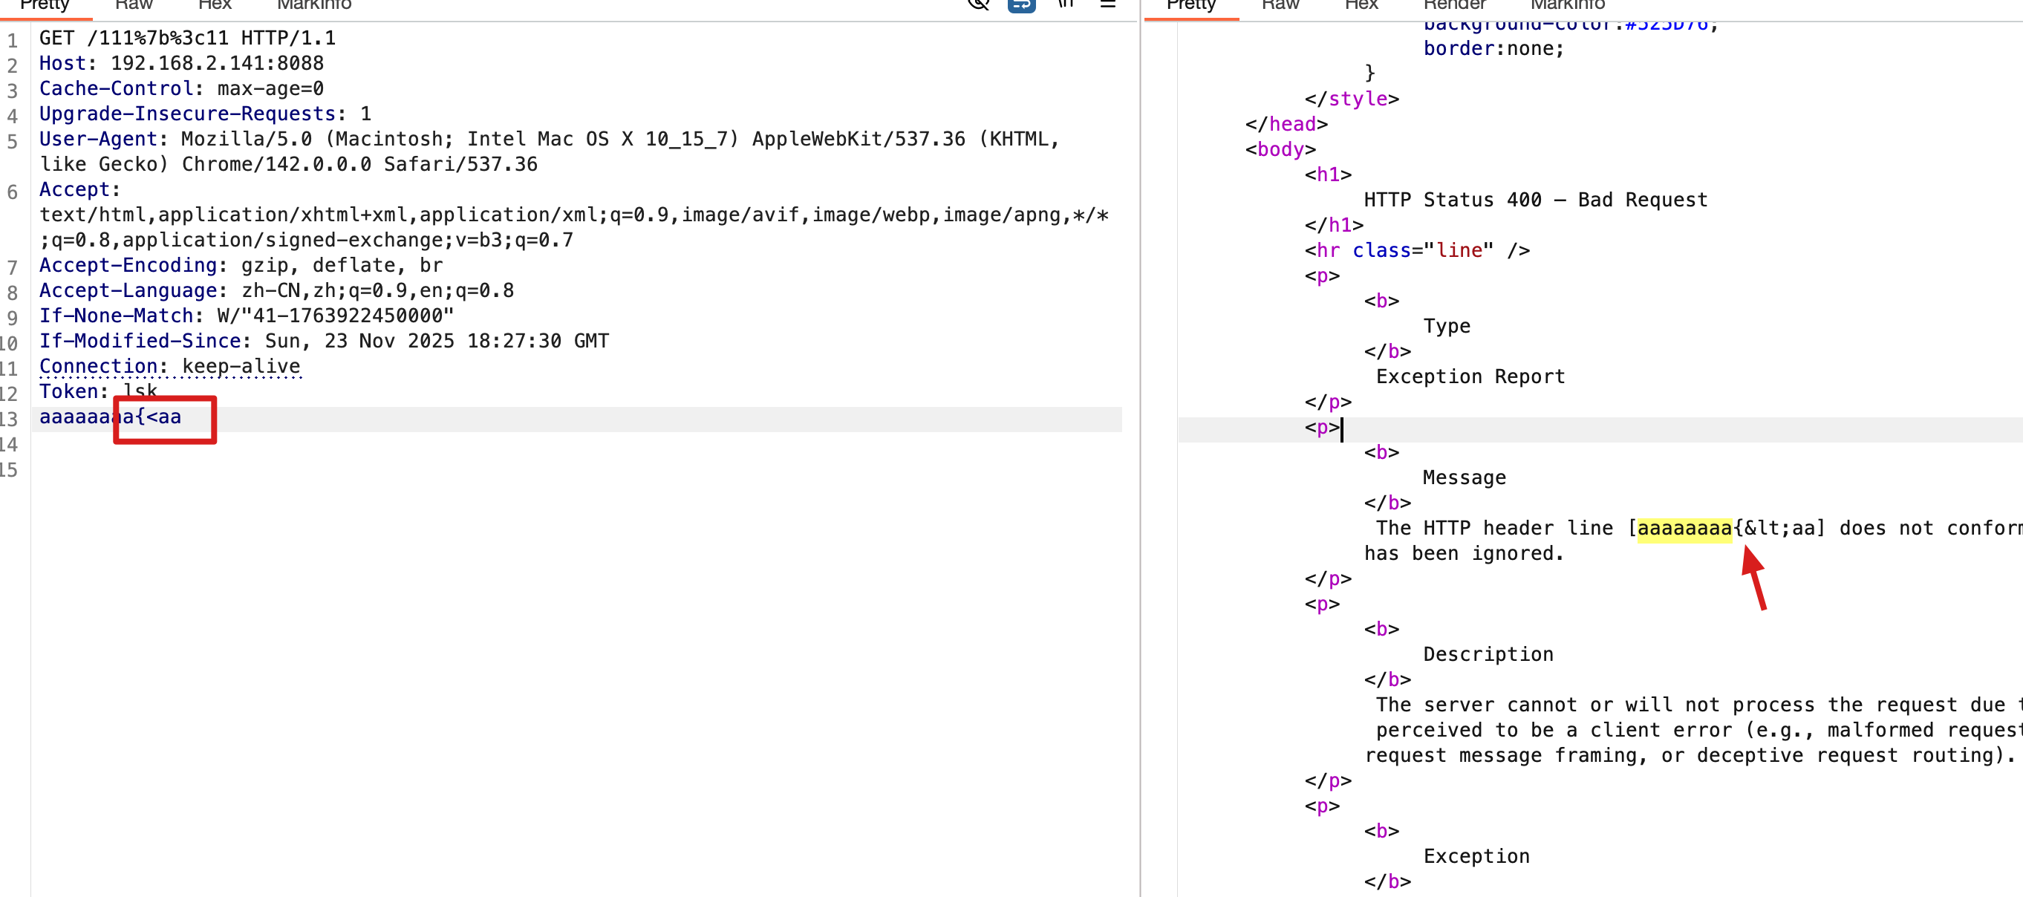Image resolution: width=2023 pixels, height=897 pixels.
Task: Open the response MarkInfo tab
Action: coord(1568,4)
